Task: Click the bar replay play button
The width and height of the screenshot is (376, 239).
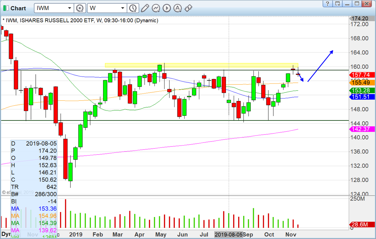Action: pyautogui.click(x=167, y=8)
